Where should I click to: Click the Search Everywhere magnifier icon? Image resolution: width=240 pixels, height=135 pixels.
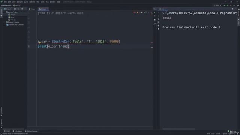(x=238, y=6)
